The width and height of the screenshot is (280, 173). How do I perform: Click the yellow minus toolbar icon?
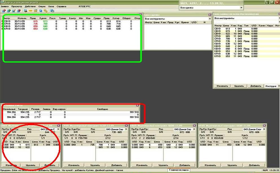coord(30,11)
